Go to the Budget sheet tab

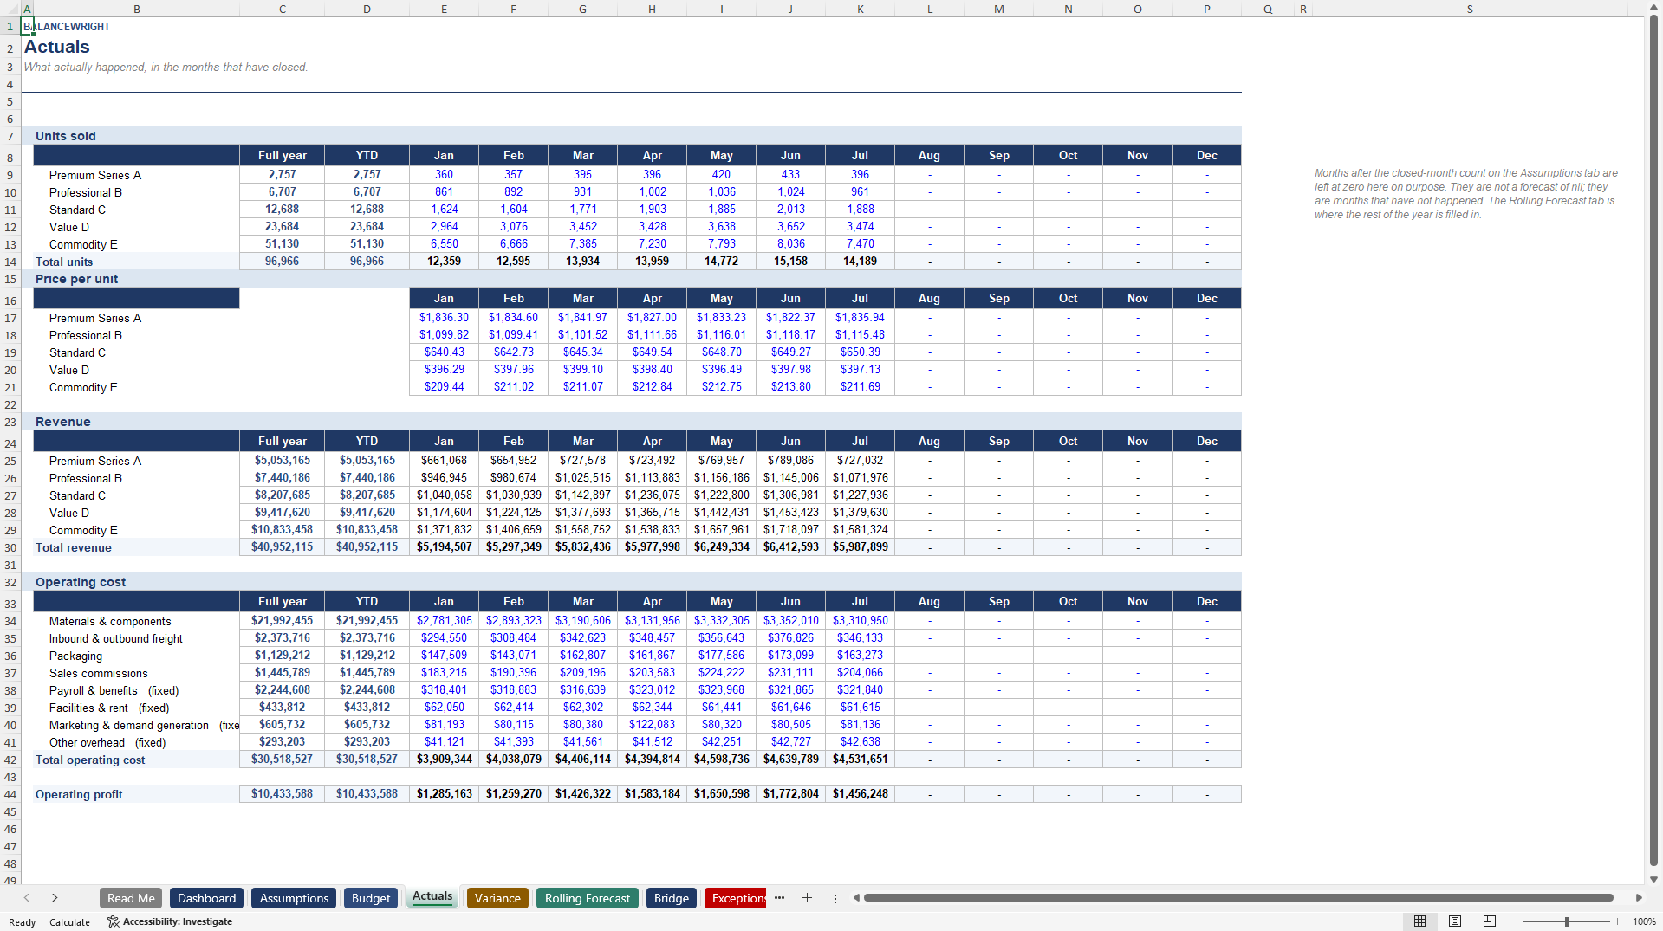(x=371, y=898)
